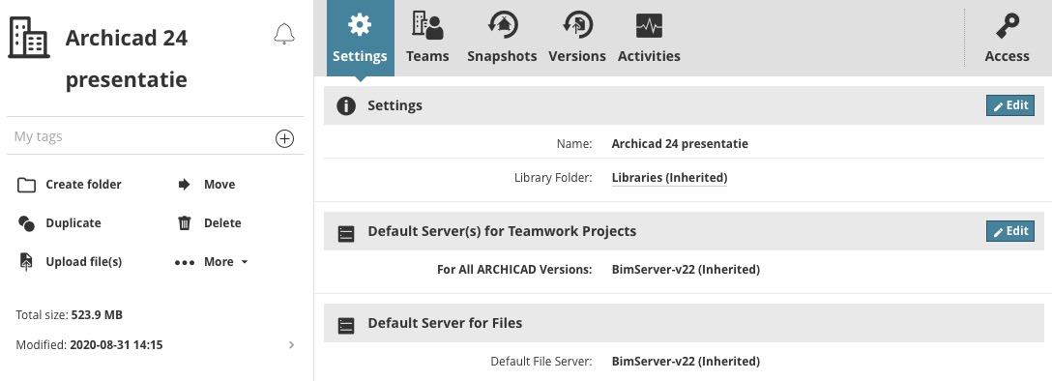Expand the Modified details chevron
This screenshot has height=381, width=1052.
291,345
